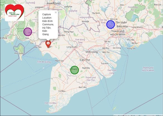Click the Vĩnh Long city label
The image size is (163, 116).
point(91,52)
